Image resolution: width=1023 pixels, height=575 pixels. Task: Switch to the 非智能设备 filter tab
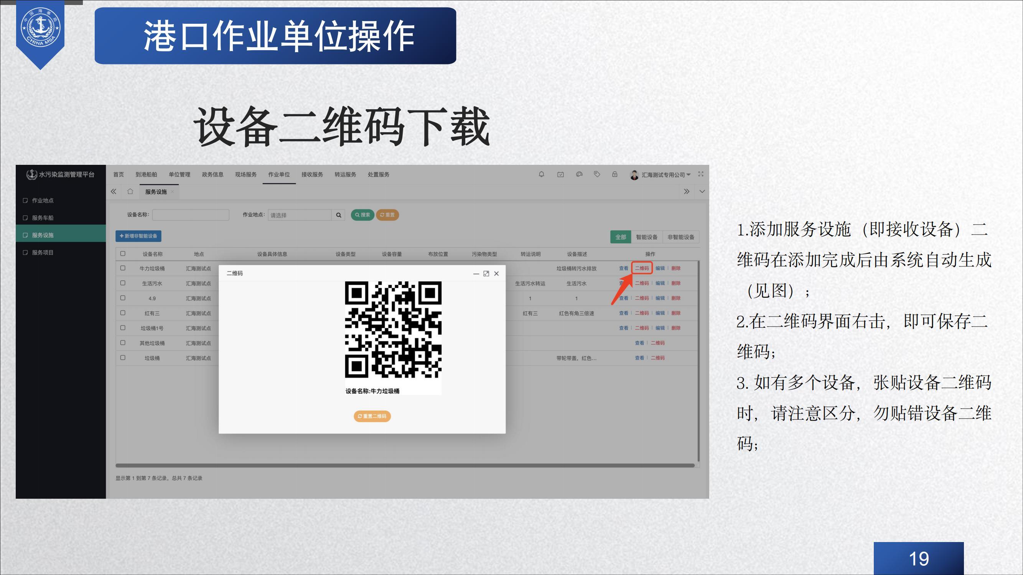[681, 237]
